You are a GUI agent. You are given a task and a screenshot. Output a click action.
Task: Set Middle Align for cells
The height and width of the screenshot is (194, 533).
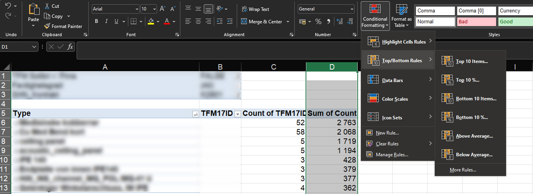[198, 9]
